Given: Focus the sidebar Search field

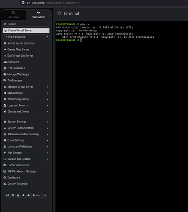Looking at the screenshot, I should coord(26,24).
